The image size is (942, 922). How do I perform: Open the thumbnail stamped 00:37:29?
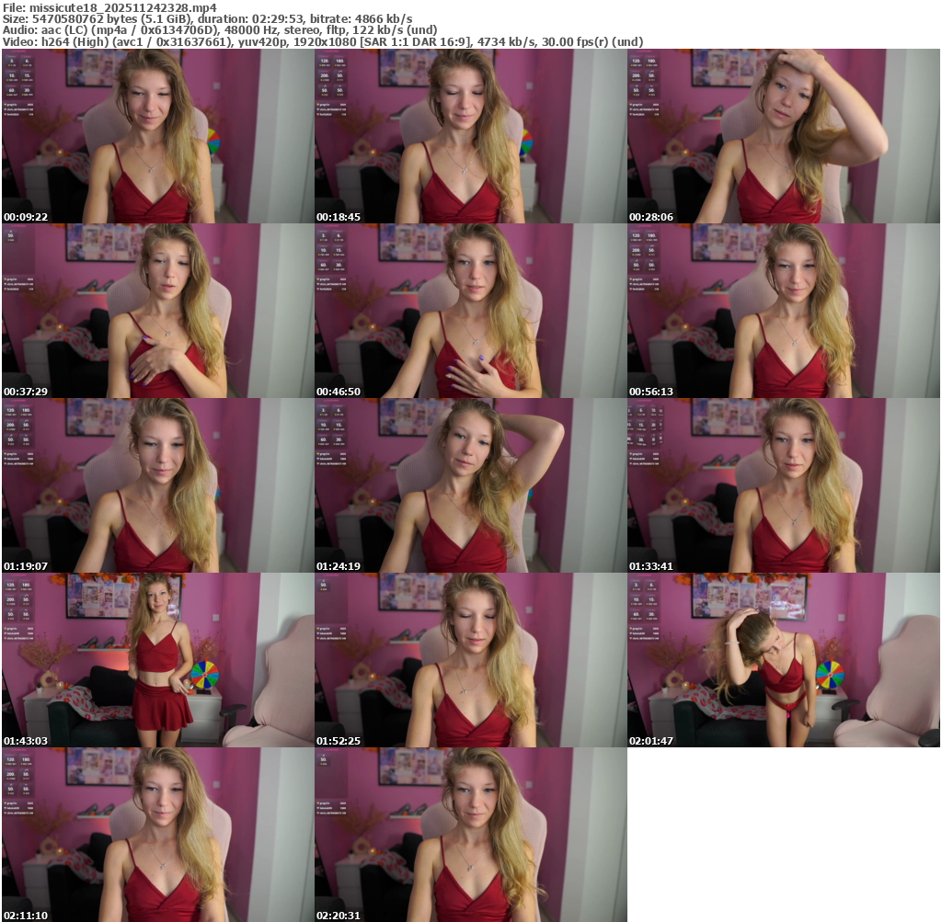pos(158,311)
